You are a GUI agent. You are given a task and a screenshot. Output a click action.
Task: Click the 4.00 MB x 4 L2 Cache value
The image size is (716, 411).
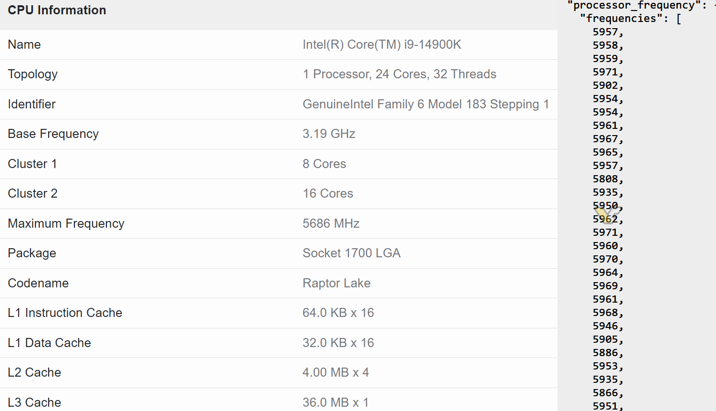click(336, 372)
